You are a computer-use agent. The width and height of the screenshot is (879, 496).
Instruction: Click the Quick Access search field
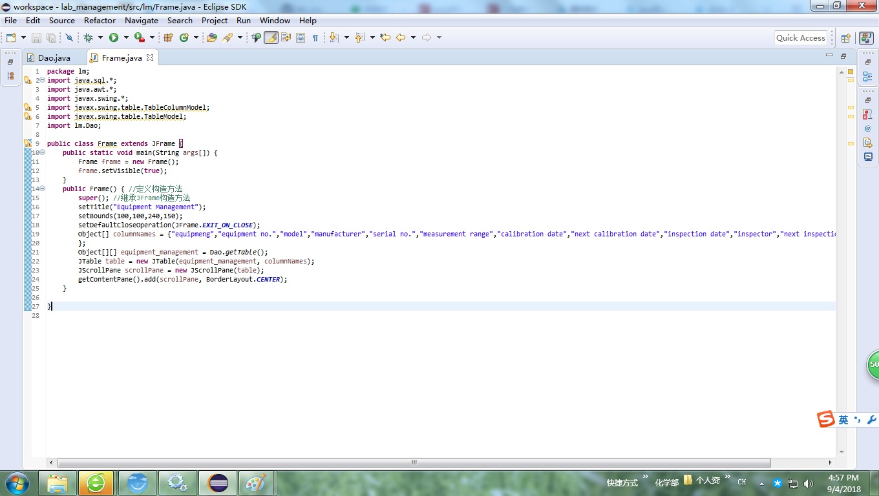[x=801, y=37]
